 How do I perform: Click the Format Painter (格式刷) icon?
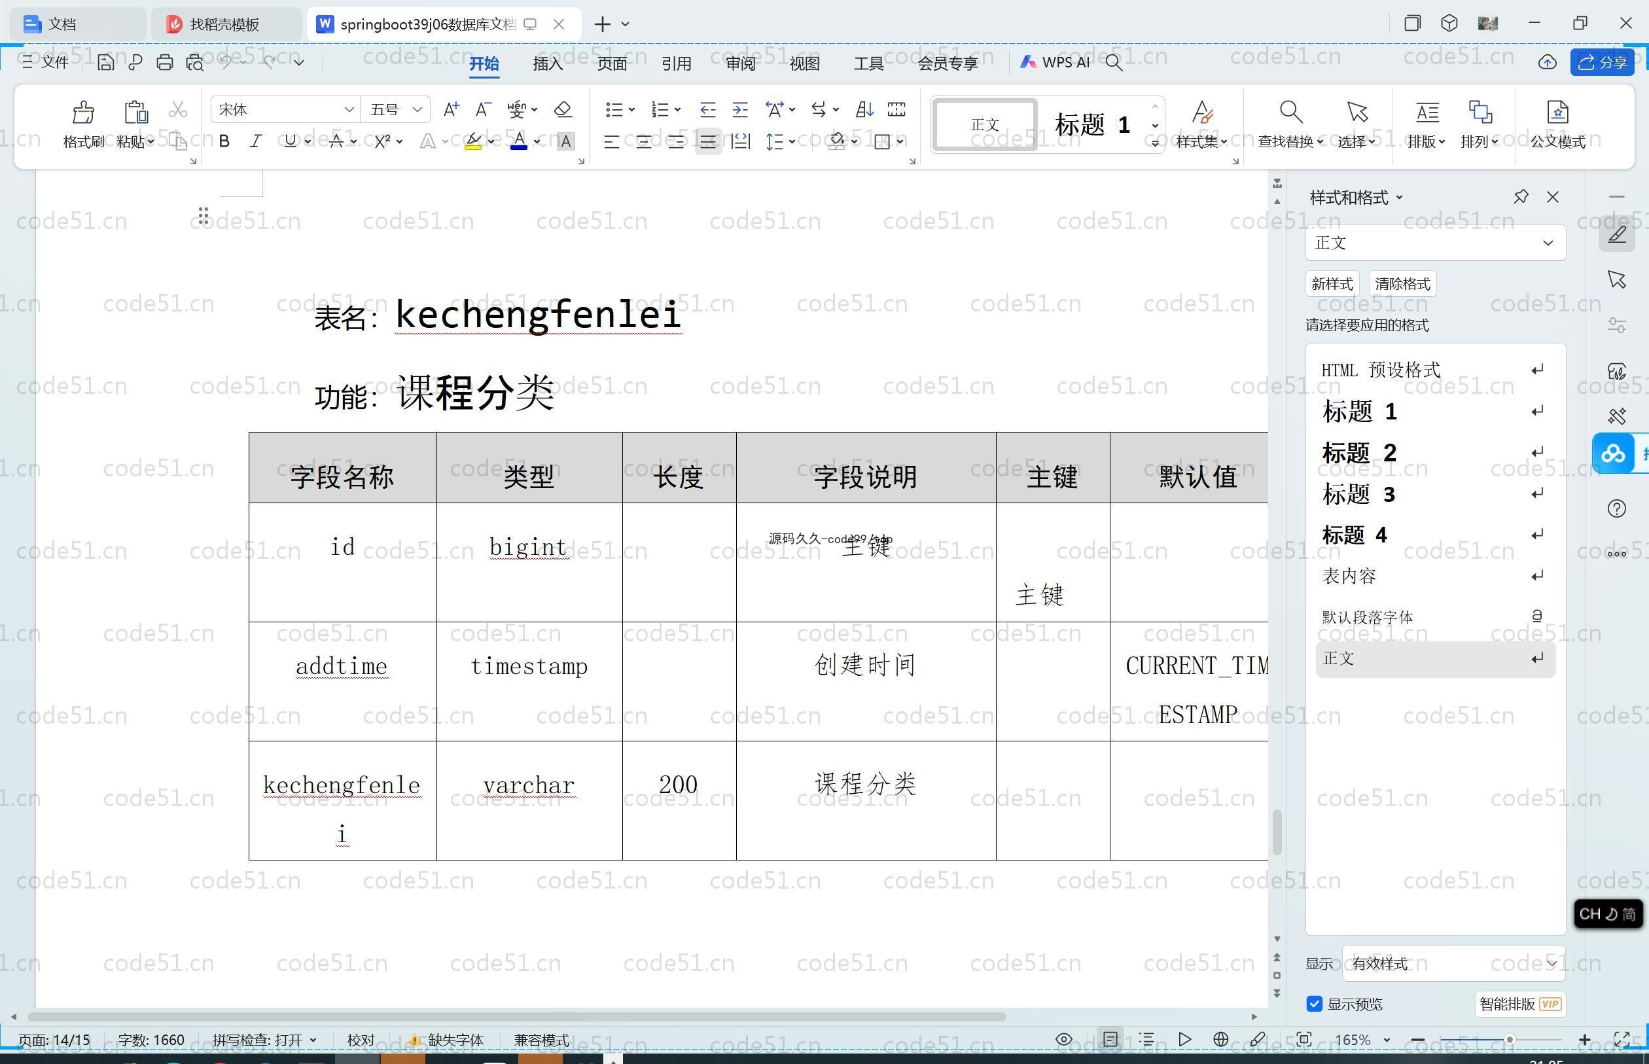pyautogui.click(x=83, y=112)
